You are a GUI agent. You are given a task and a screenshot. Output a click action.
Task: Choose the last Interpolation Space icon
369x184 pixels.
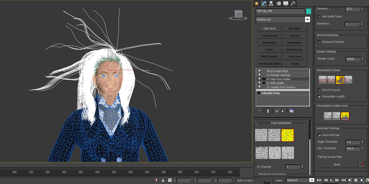tap(348, 80)
